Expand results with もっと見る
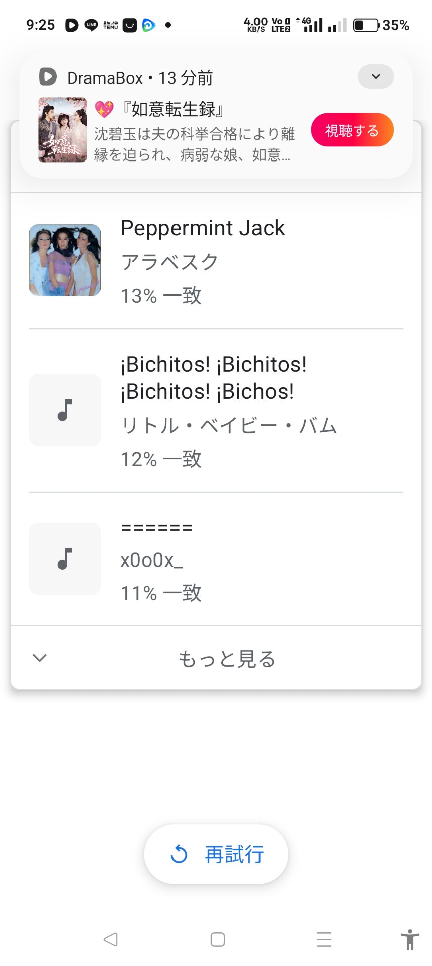Screen dimensions: 432x966 227,658
